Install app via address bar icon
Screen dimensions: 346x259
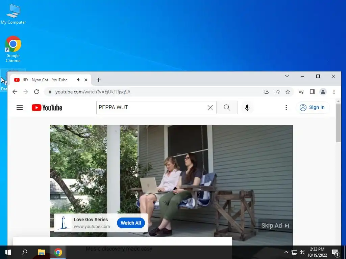tap(266, 92)
